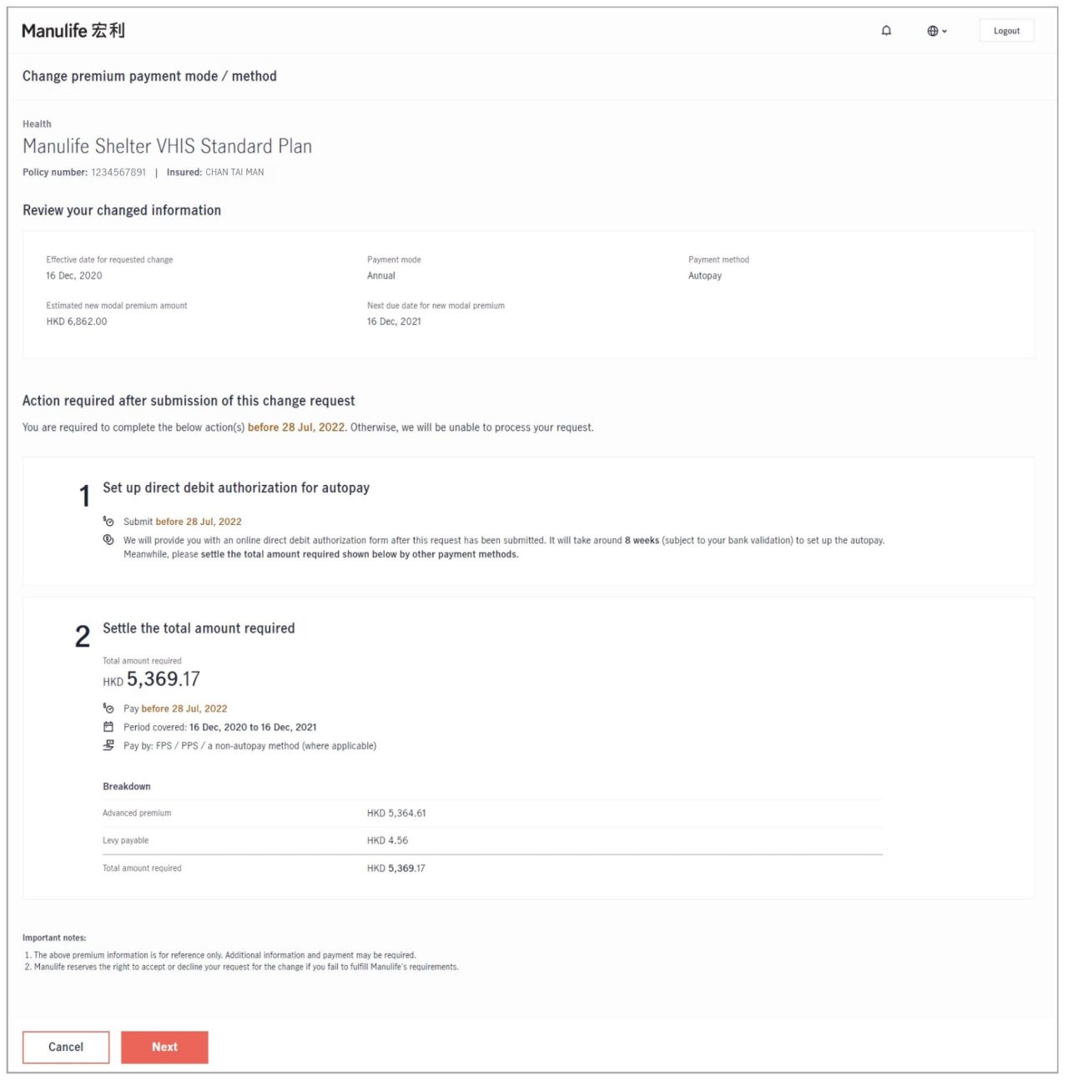Click the page title Change premium payment mode

click(x=149, y=76)
